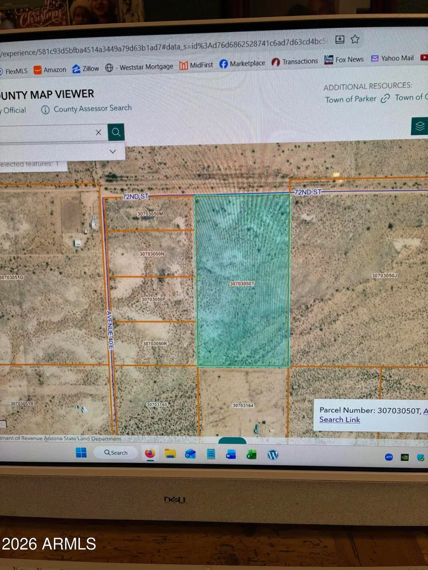Screen dimensions: 428x570
Task: Open Outlook from the taskbar
Action: tap(191, 455)
